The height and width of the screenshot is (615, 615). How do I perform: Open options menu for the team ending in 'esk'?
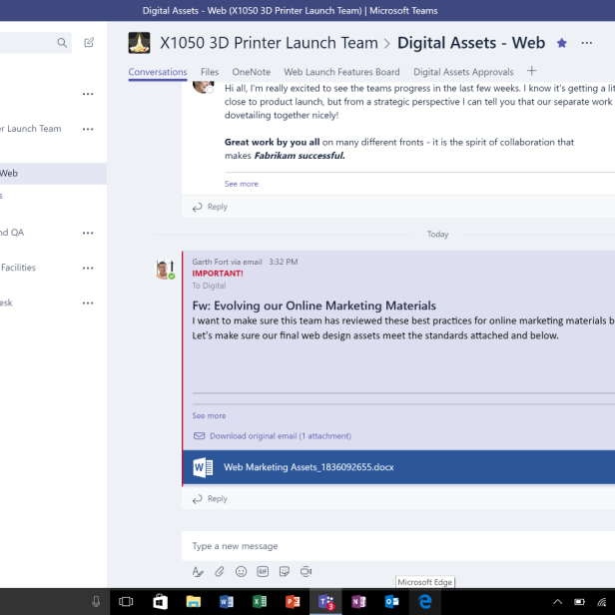[x=88, y=304]
